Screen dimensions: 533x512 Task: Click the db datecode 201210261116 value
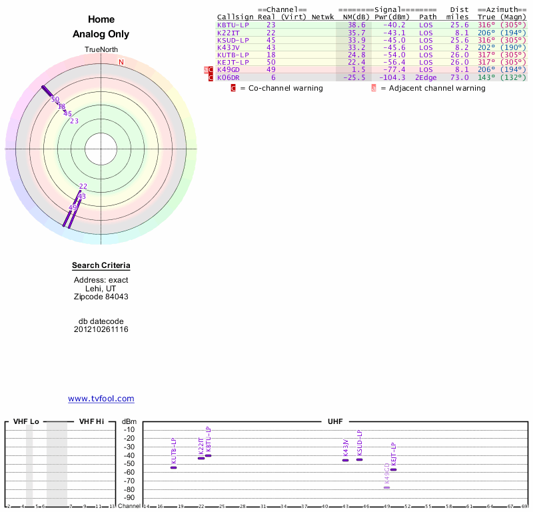point(101,329)
